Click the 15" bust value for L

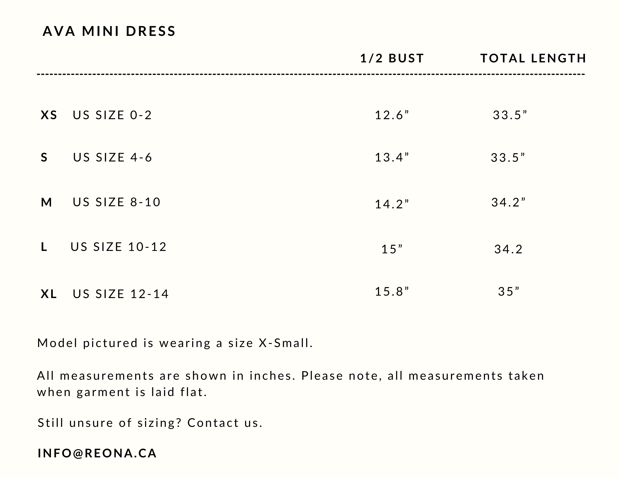392,250
